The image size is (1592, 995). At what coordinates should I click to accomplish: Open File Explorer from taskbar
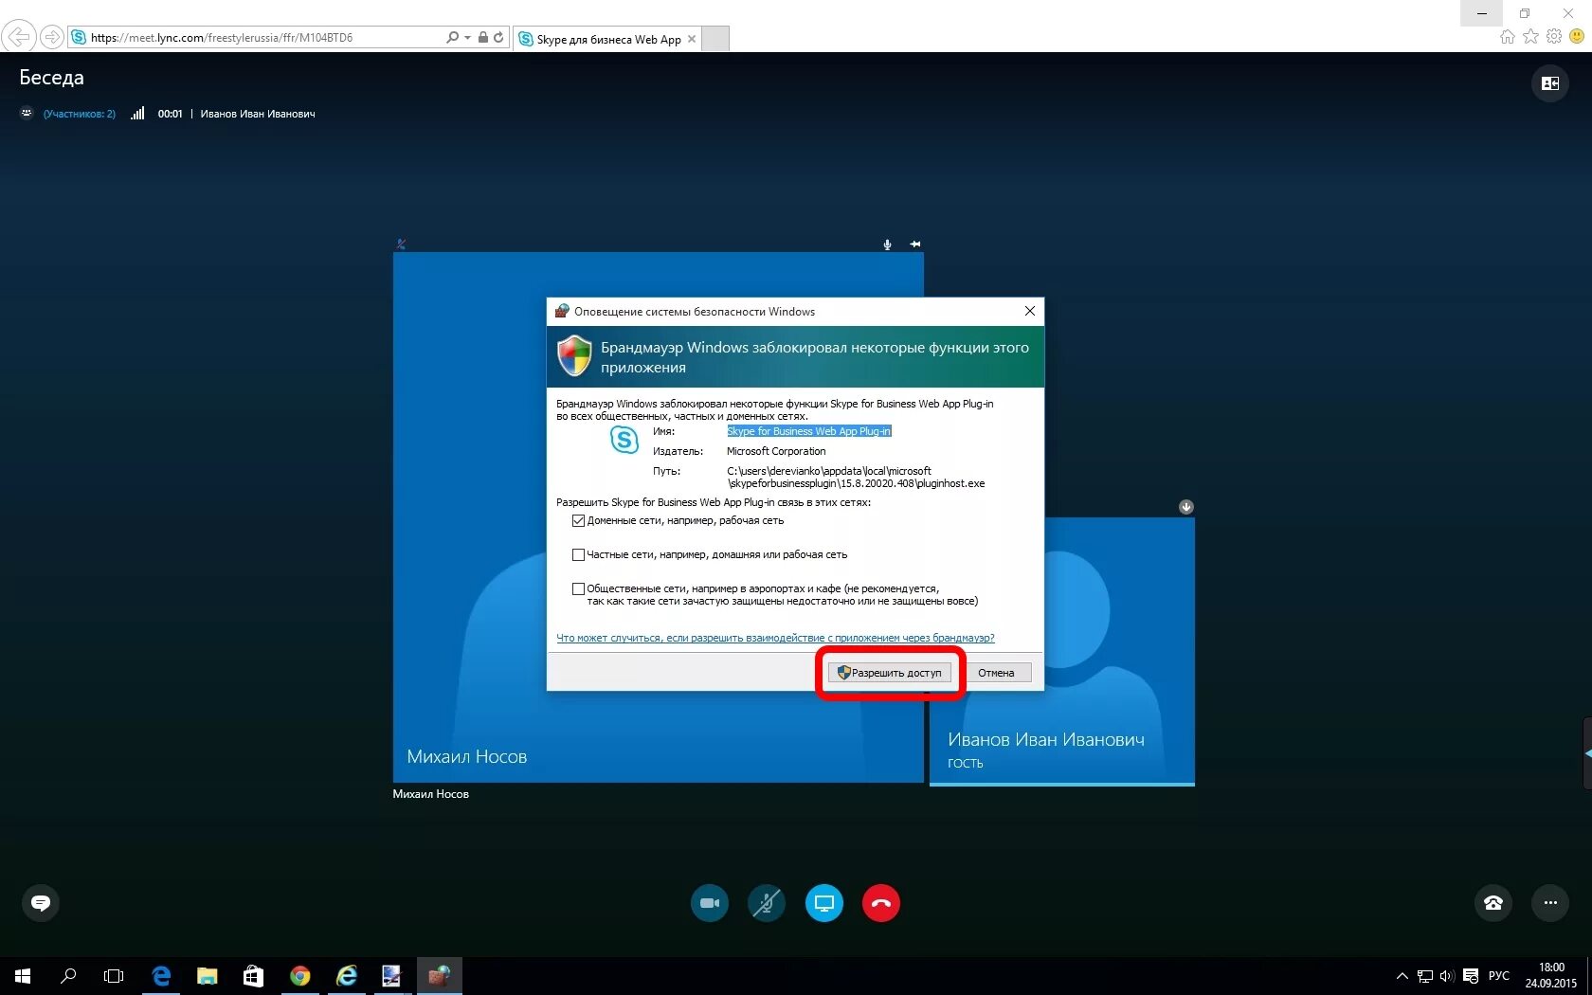coord(207,976)
